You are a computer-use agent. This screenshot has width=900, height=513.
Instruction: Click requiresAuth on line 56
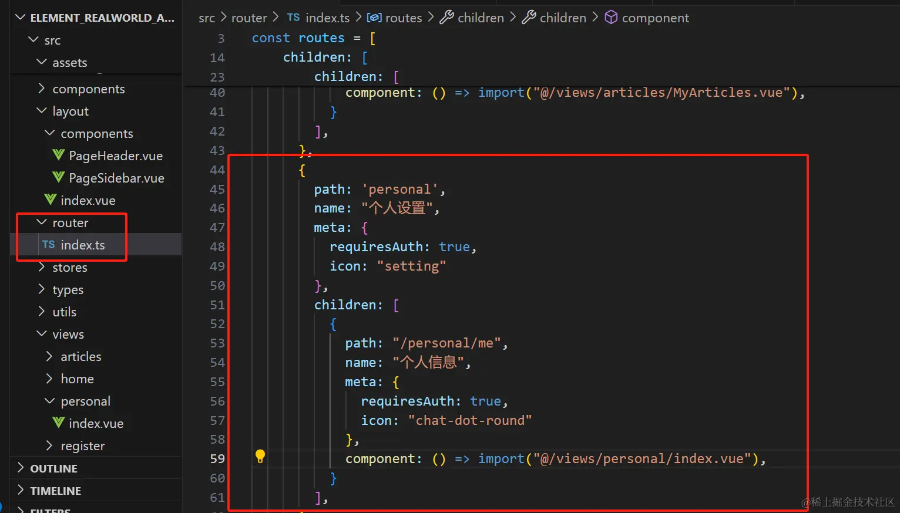[407, 401]
